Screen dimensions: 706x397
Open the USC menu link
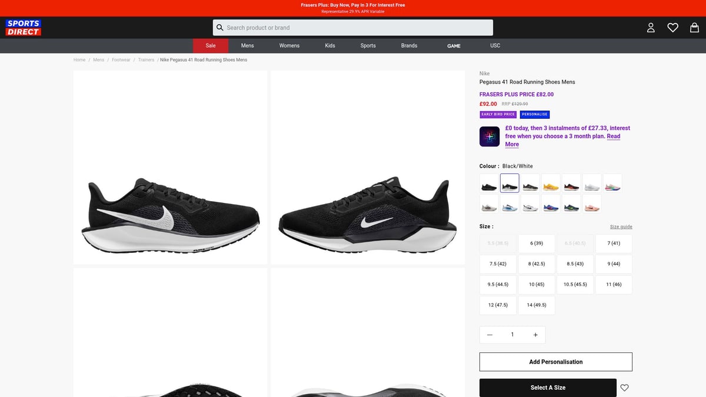pos(495,46)
